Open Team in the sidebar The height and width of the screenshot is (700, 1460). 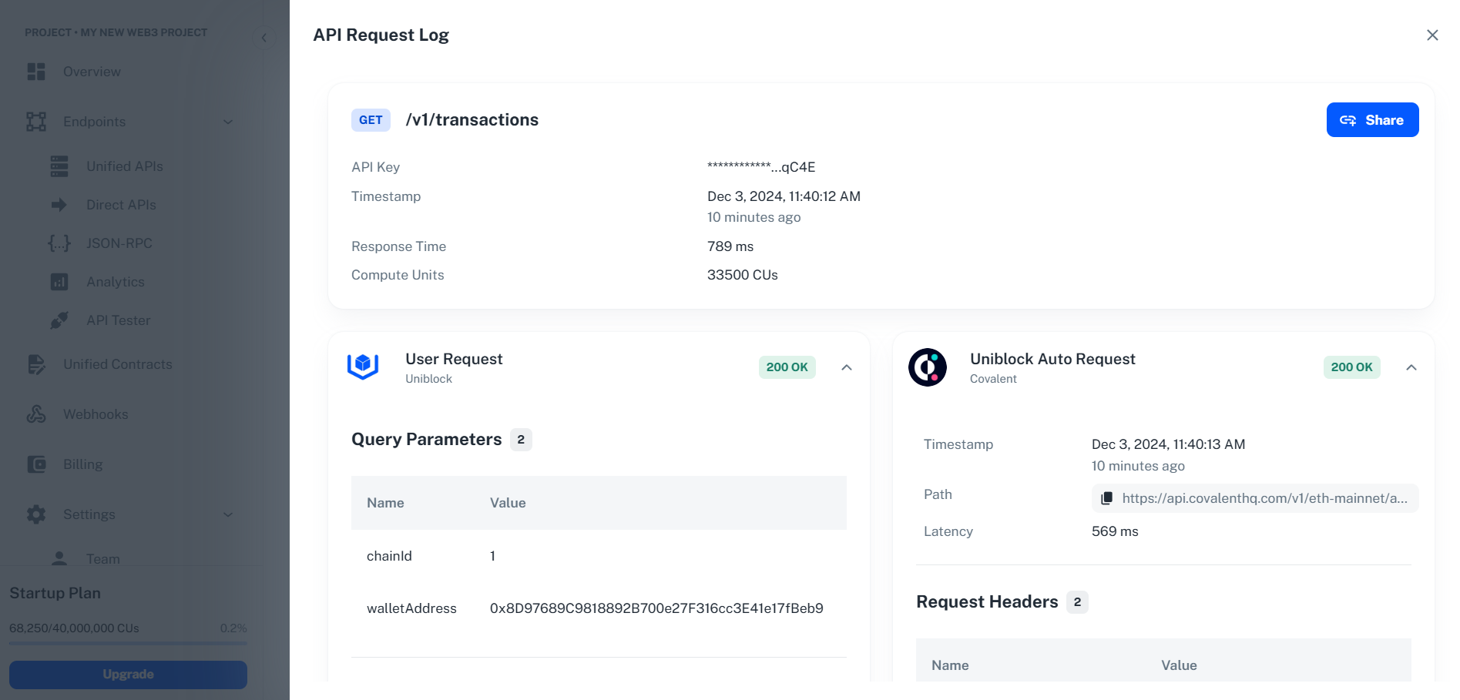pyautogui.click(x=103, y=558)
